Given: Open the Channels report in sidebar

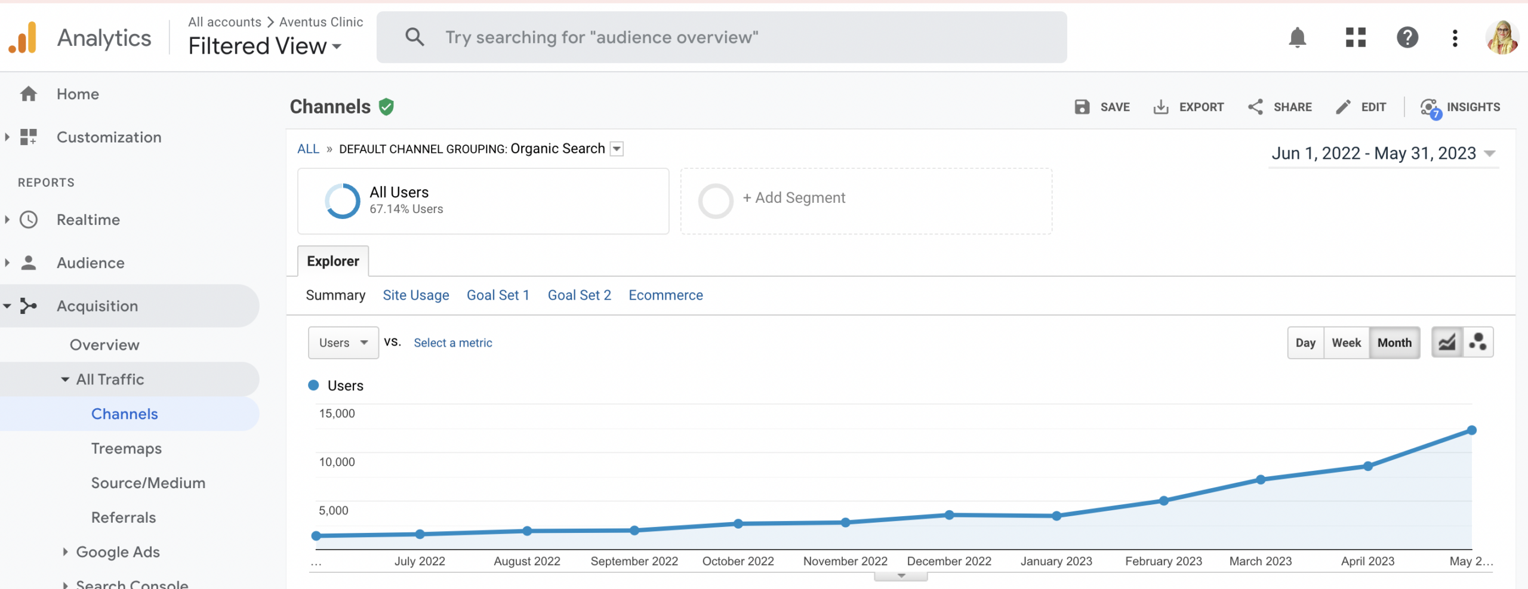Looking at the screenshot, I should 124,414.
